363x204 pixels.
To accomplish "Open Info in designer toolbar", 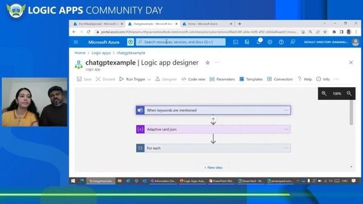I will click(x=323, y=79).
